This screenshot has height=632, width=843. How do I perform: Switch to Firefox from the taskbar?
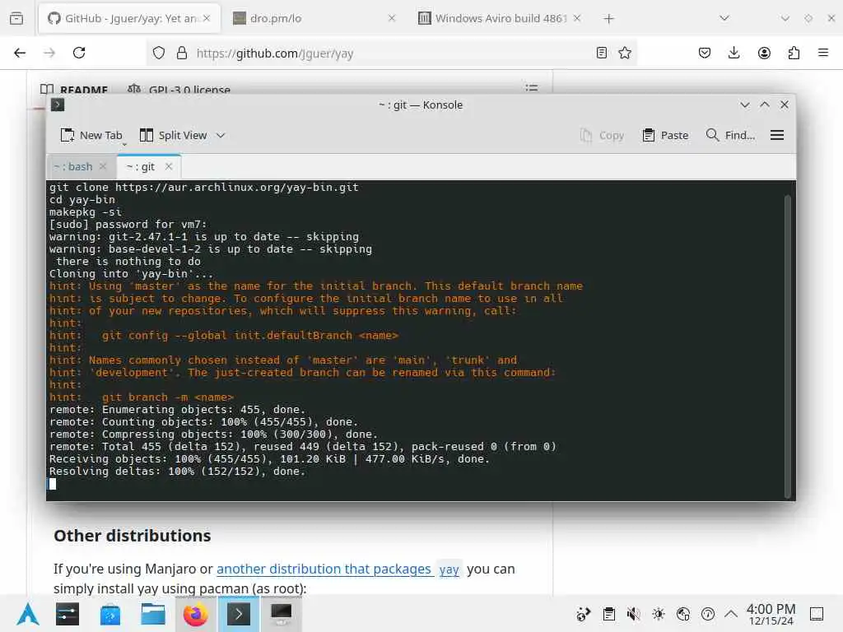tap(196, 614)
